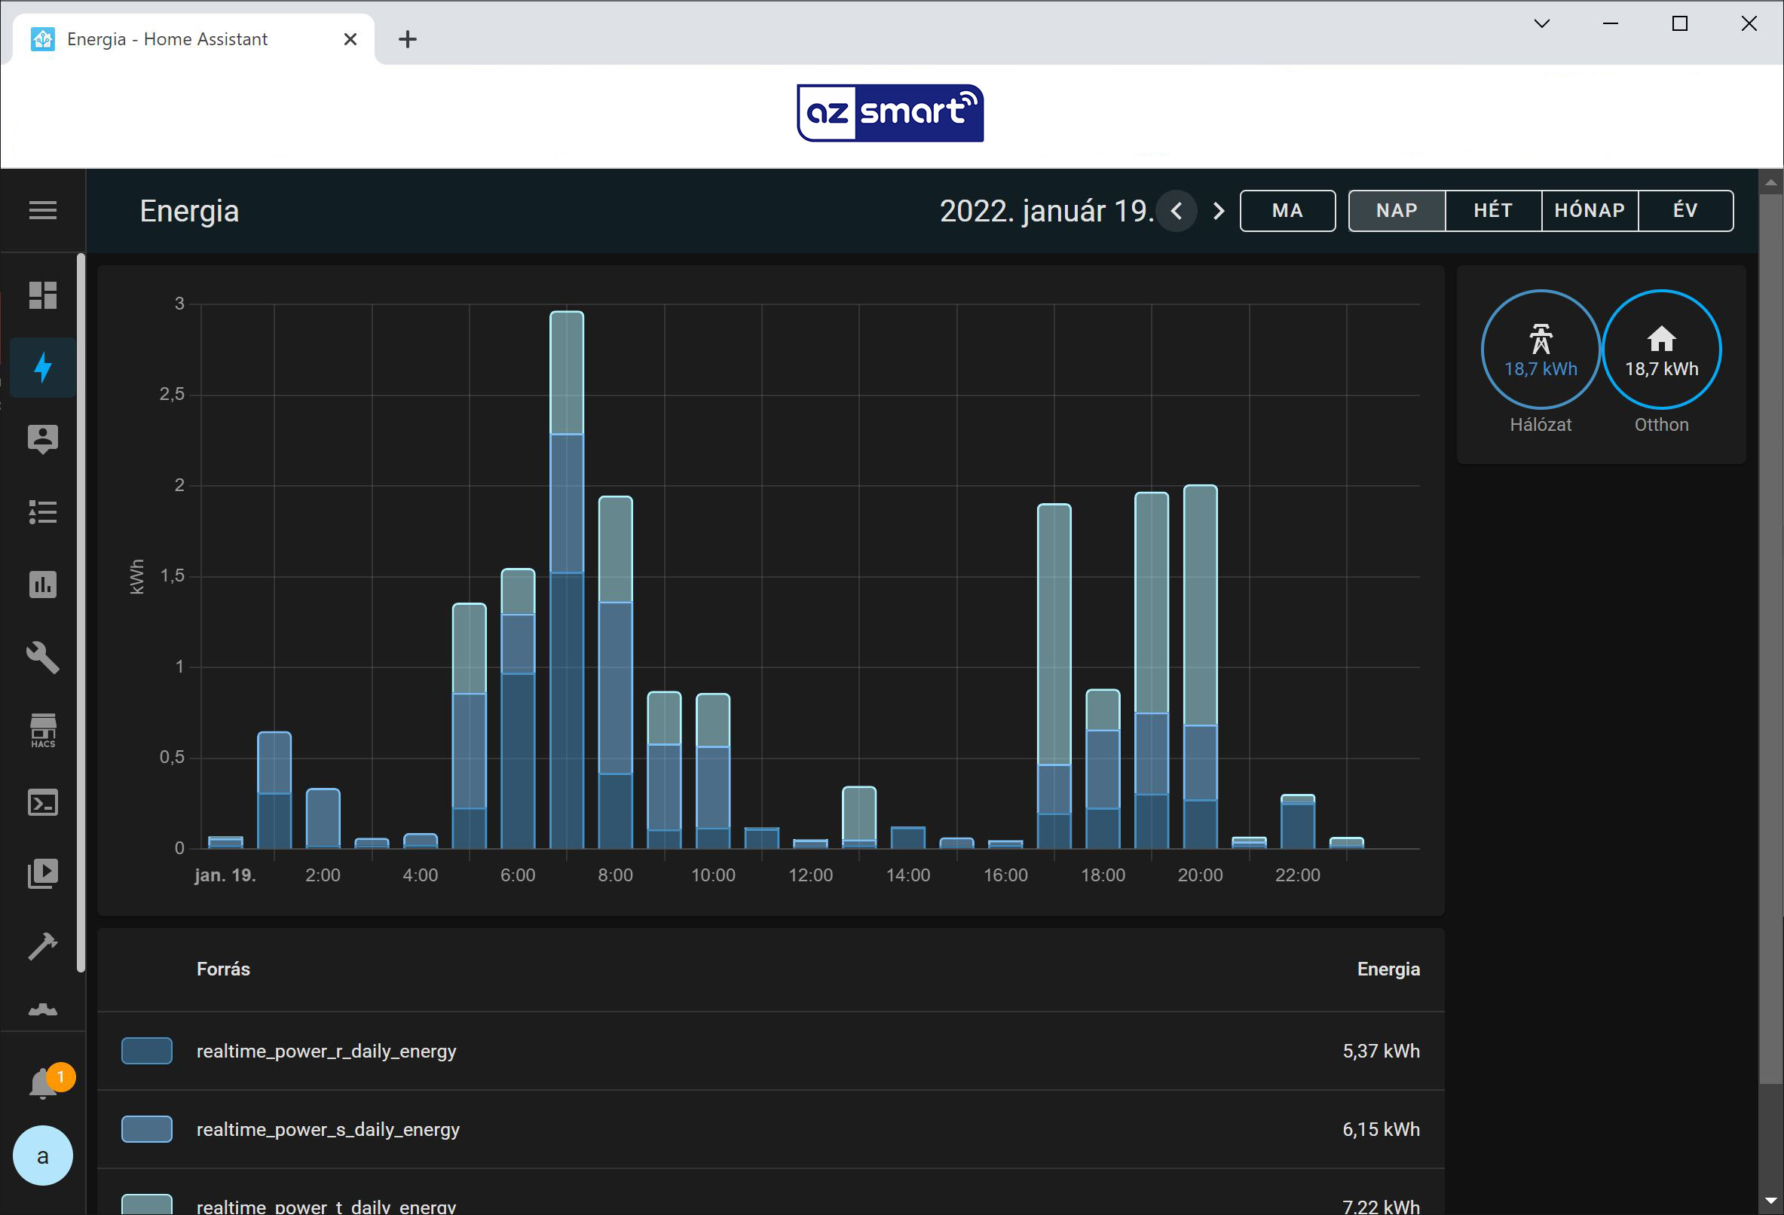The image size is (1784, 1215).
Task: Click realtime_power_t_daily_energy color swatch
Action: click(147, 1205)
